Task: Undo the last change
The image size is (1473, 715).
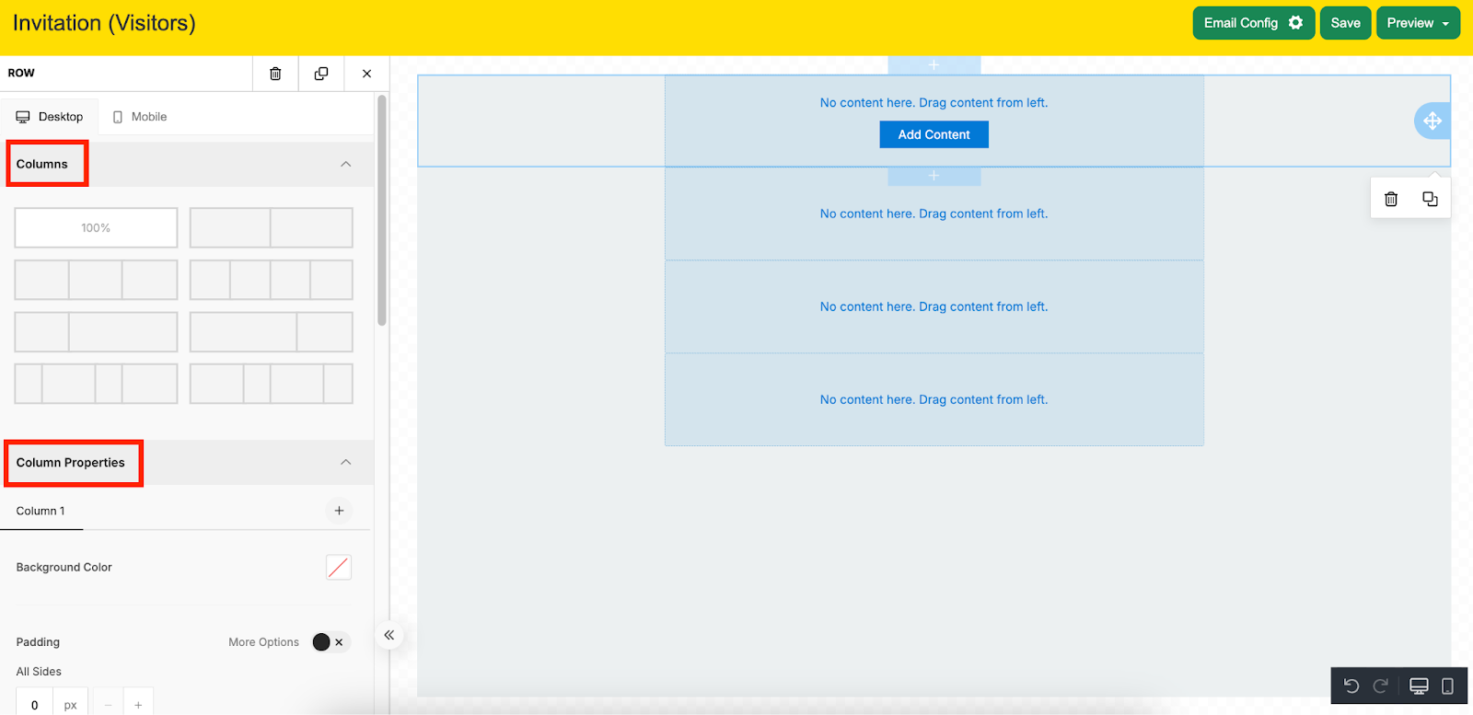Action: coord(1351,686)
